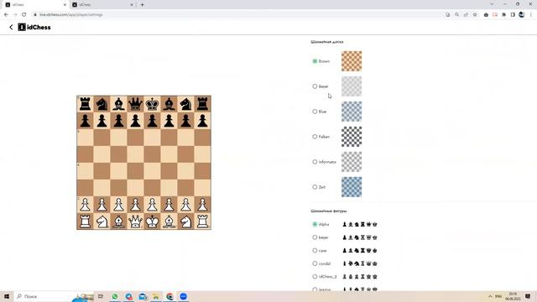Open the Chrome three-dot menu
Screen dimensions: 537x302
pos(531,15)
